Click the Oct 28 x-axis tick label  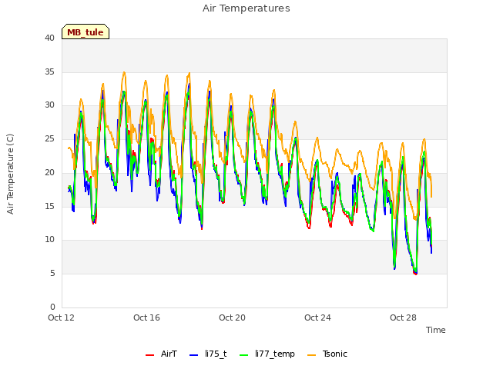point(403,317)
